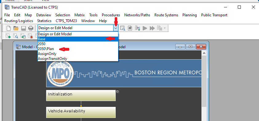
Task: Select the Vehicle Availability model step
Action: [x=81, y=112]
